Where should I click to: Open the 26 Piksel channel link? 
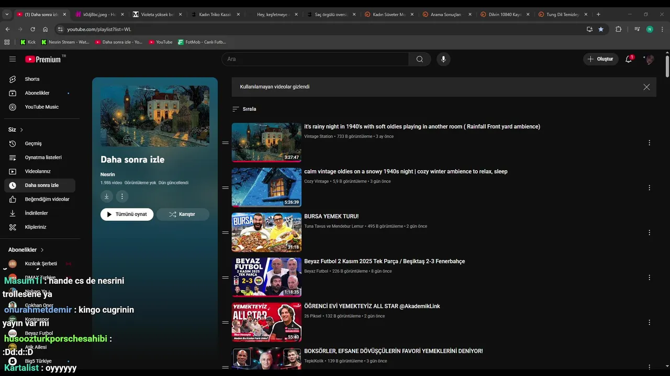pyautogui.click(x=312, y=316)
